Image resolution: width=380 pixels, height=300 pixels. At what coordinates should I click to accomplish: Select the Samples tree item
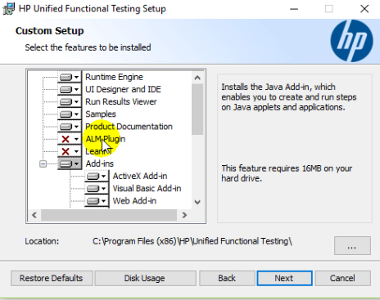pyautogui.click(x=101, y=114)
